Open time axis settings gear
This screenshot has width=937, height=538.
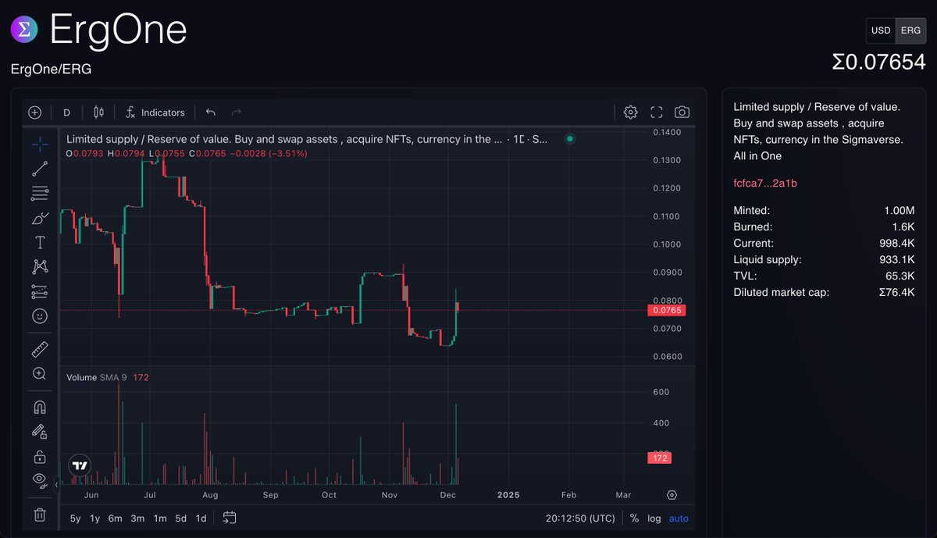point(672,495)
